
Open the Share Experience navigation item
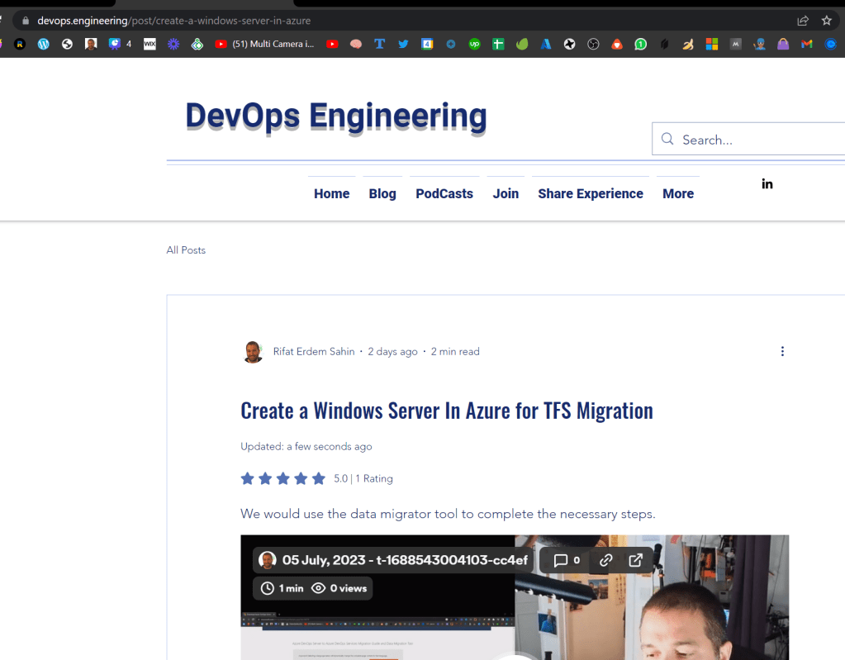coord(591,193)
